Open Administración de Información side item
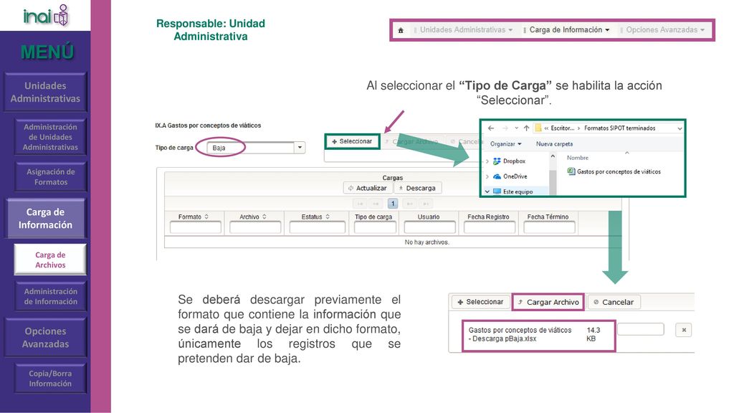This screenshot has height=413, width=734. (x=51, y=296)
